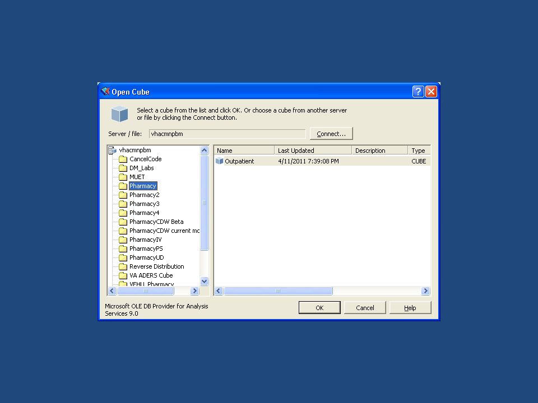The width and height of the screenshot is (538, 403).
Task: Click the tree scroll up arrow
Action: click(204, 150)
